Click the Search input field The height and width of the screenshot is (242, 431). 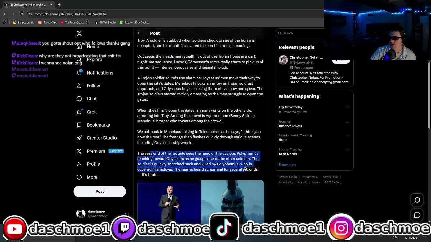click(x=300, y=33)
